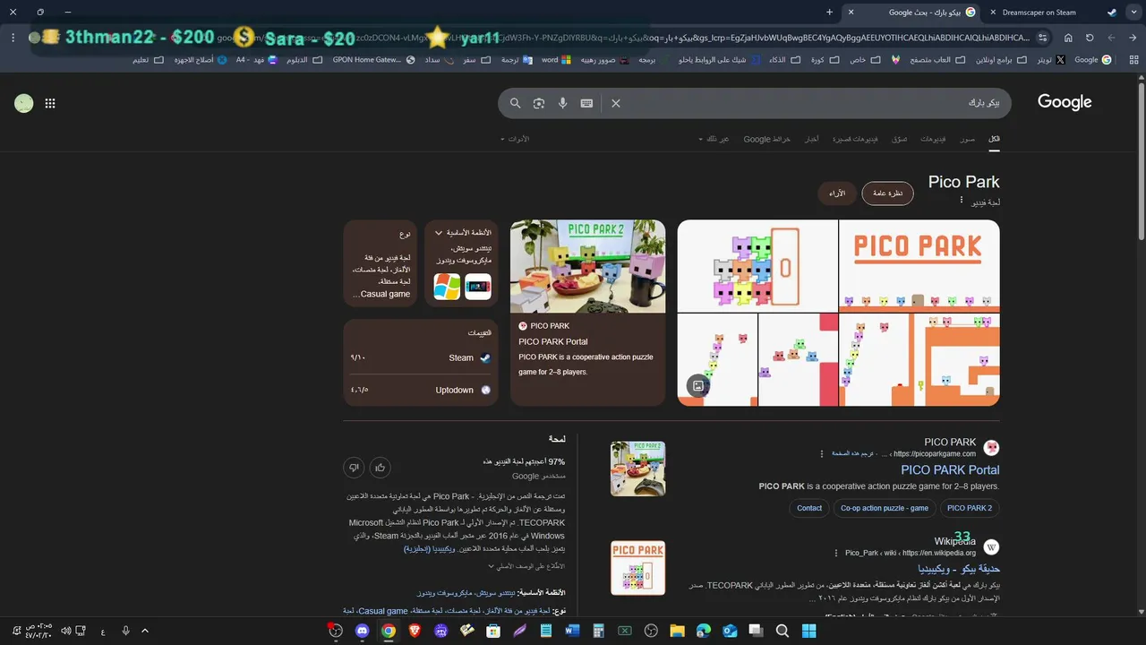Select the نظرة عامة overview chip
This screenshot has height=645, width=1146.
coord(887,193)
